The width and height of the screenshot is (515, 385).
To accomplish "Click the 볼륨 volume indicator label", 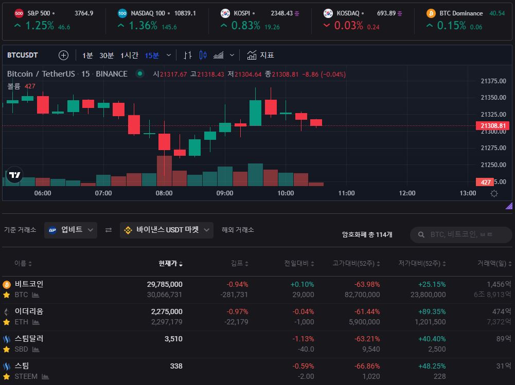I will tap(14, 86).
